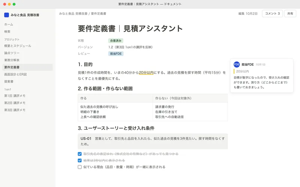
Task: Check the 似ている理由 acceptance condition
Action: coord(80,167)
